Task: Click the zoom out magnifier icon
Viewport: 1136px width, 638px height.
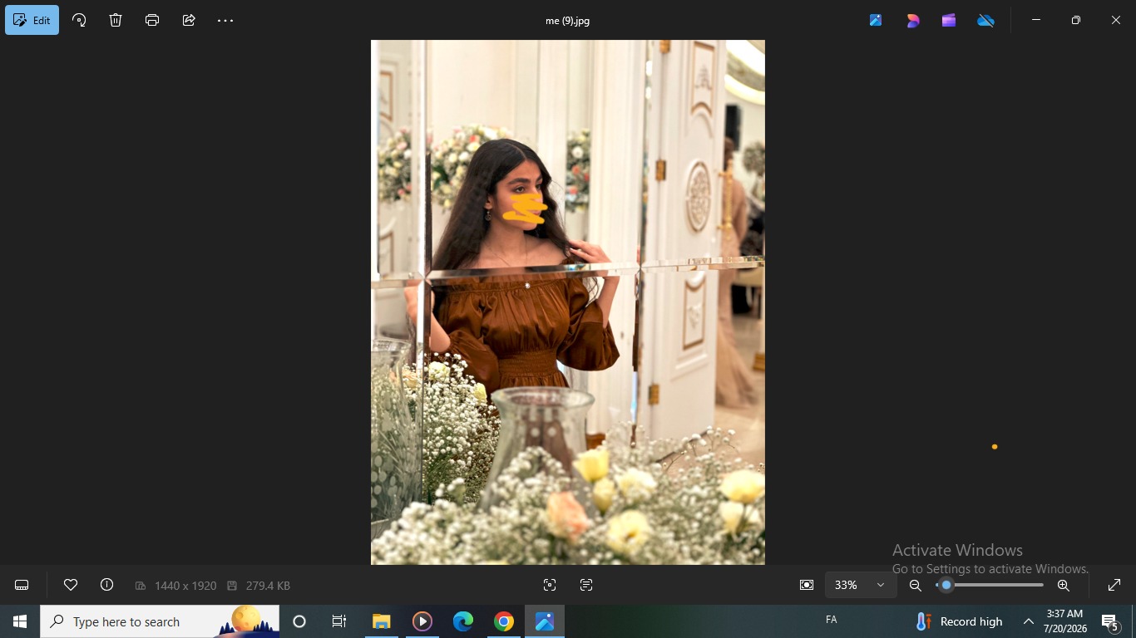Action: coord(915,586)
